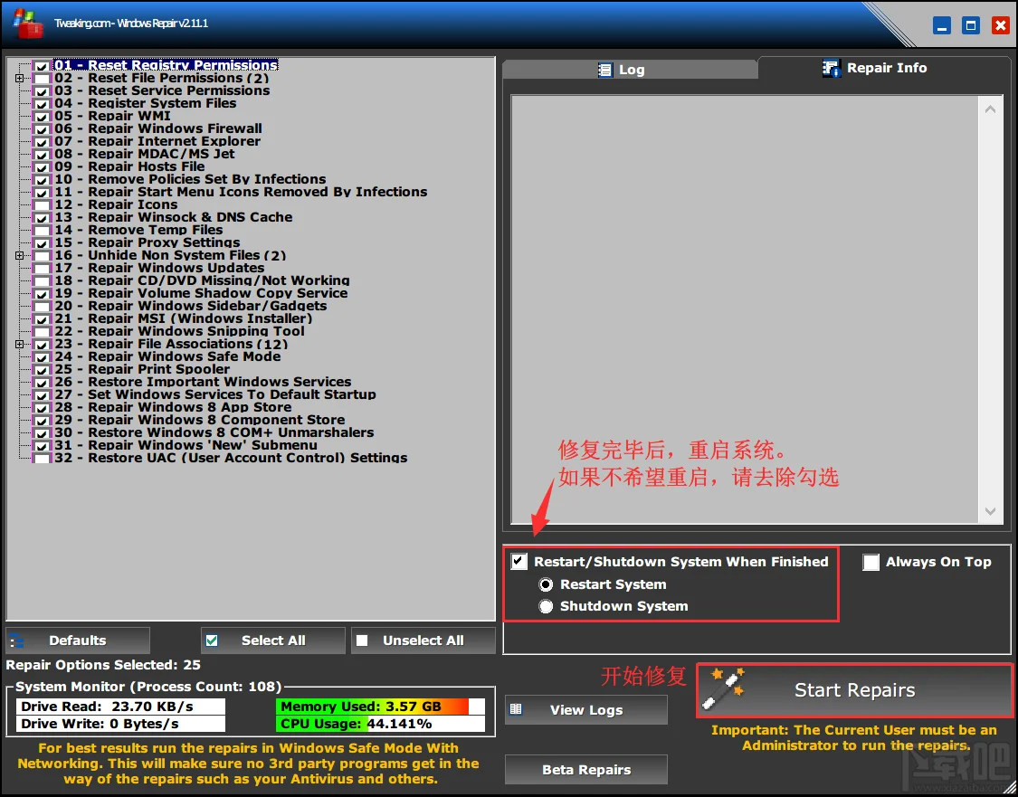Click the Memory Used usage bar

(380, 707)
